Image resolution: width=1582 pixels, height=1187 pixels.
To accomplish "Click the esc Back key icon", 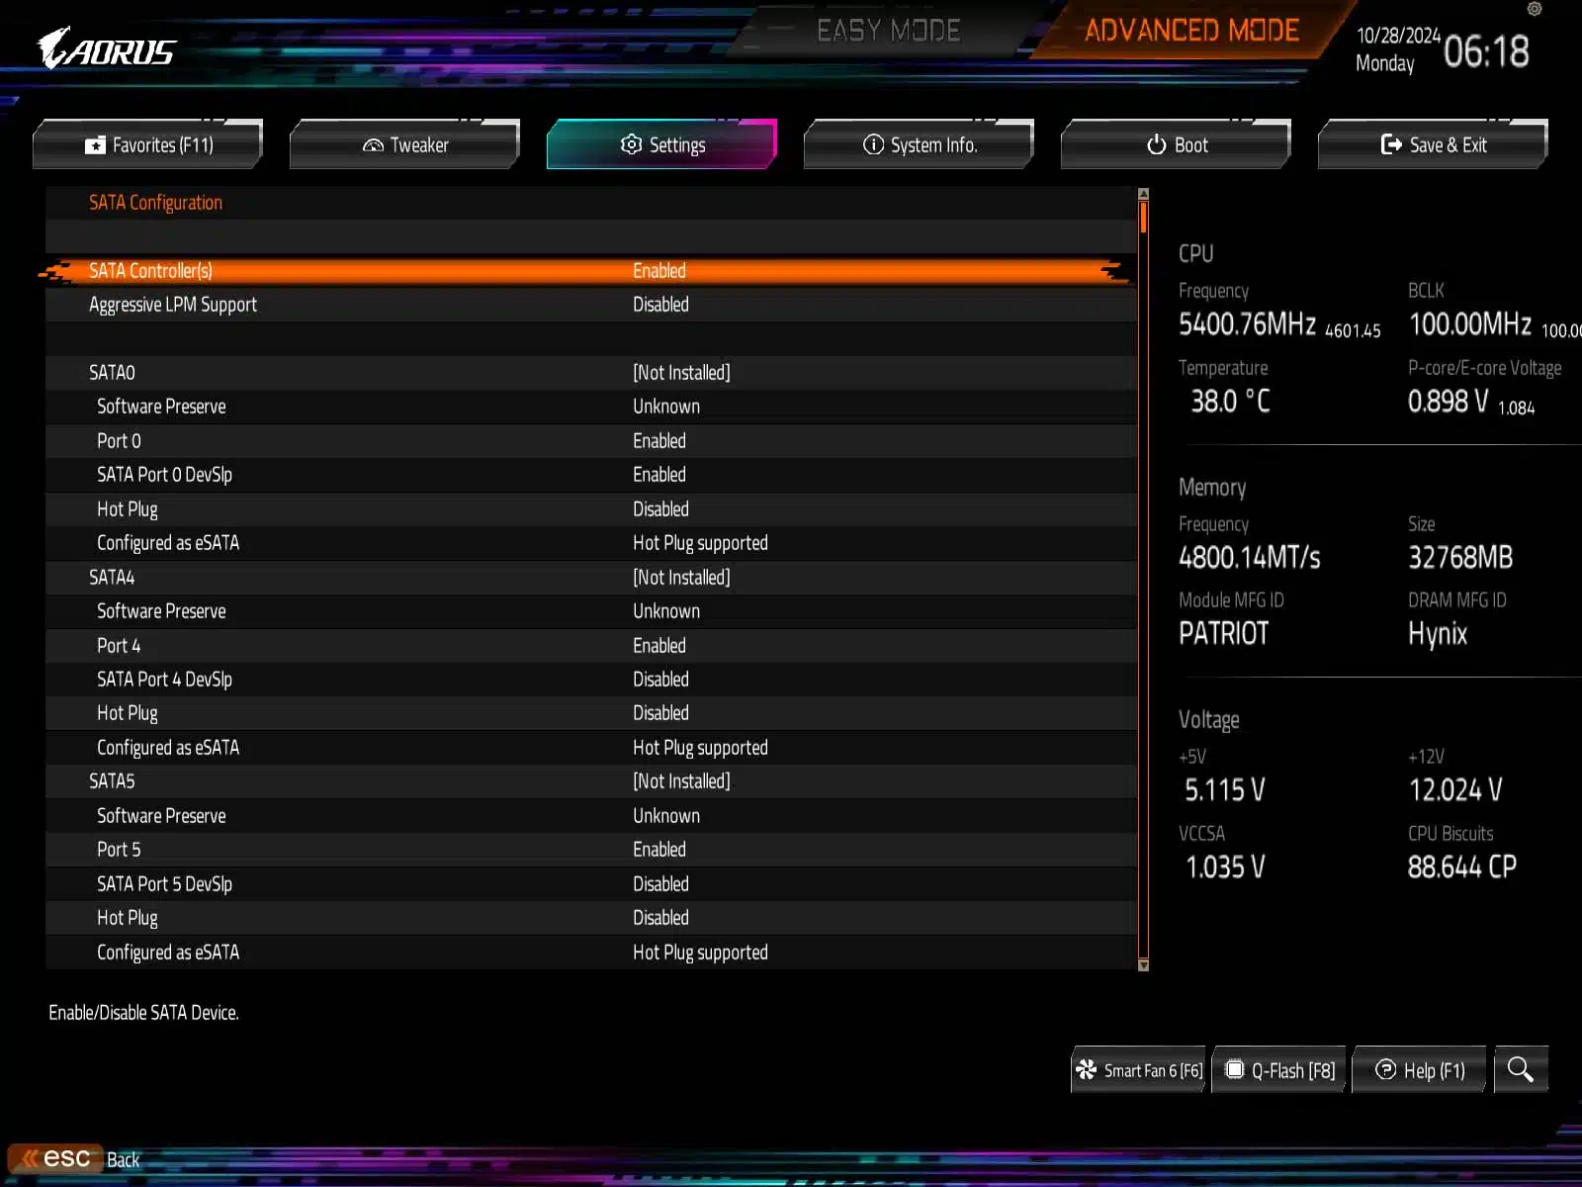I will coord(56,1158).
